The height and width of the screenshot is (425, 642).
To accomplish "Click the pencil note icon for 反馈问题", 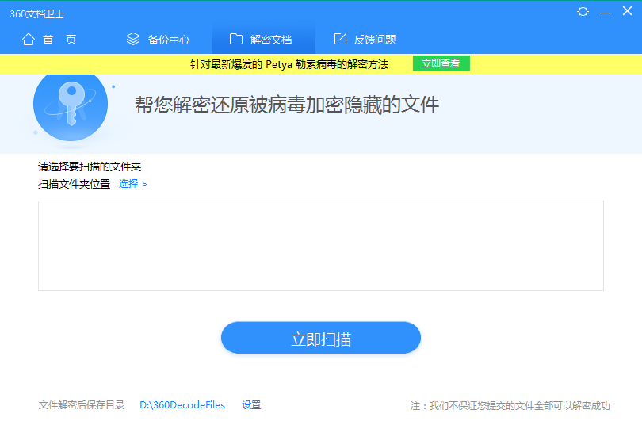I will [x=340, y=40].
